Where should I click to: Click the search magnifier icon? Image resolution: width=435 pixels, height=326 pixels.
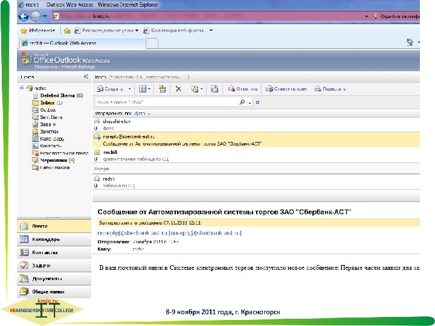point(242,102)
